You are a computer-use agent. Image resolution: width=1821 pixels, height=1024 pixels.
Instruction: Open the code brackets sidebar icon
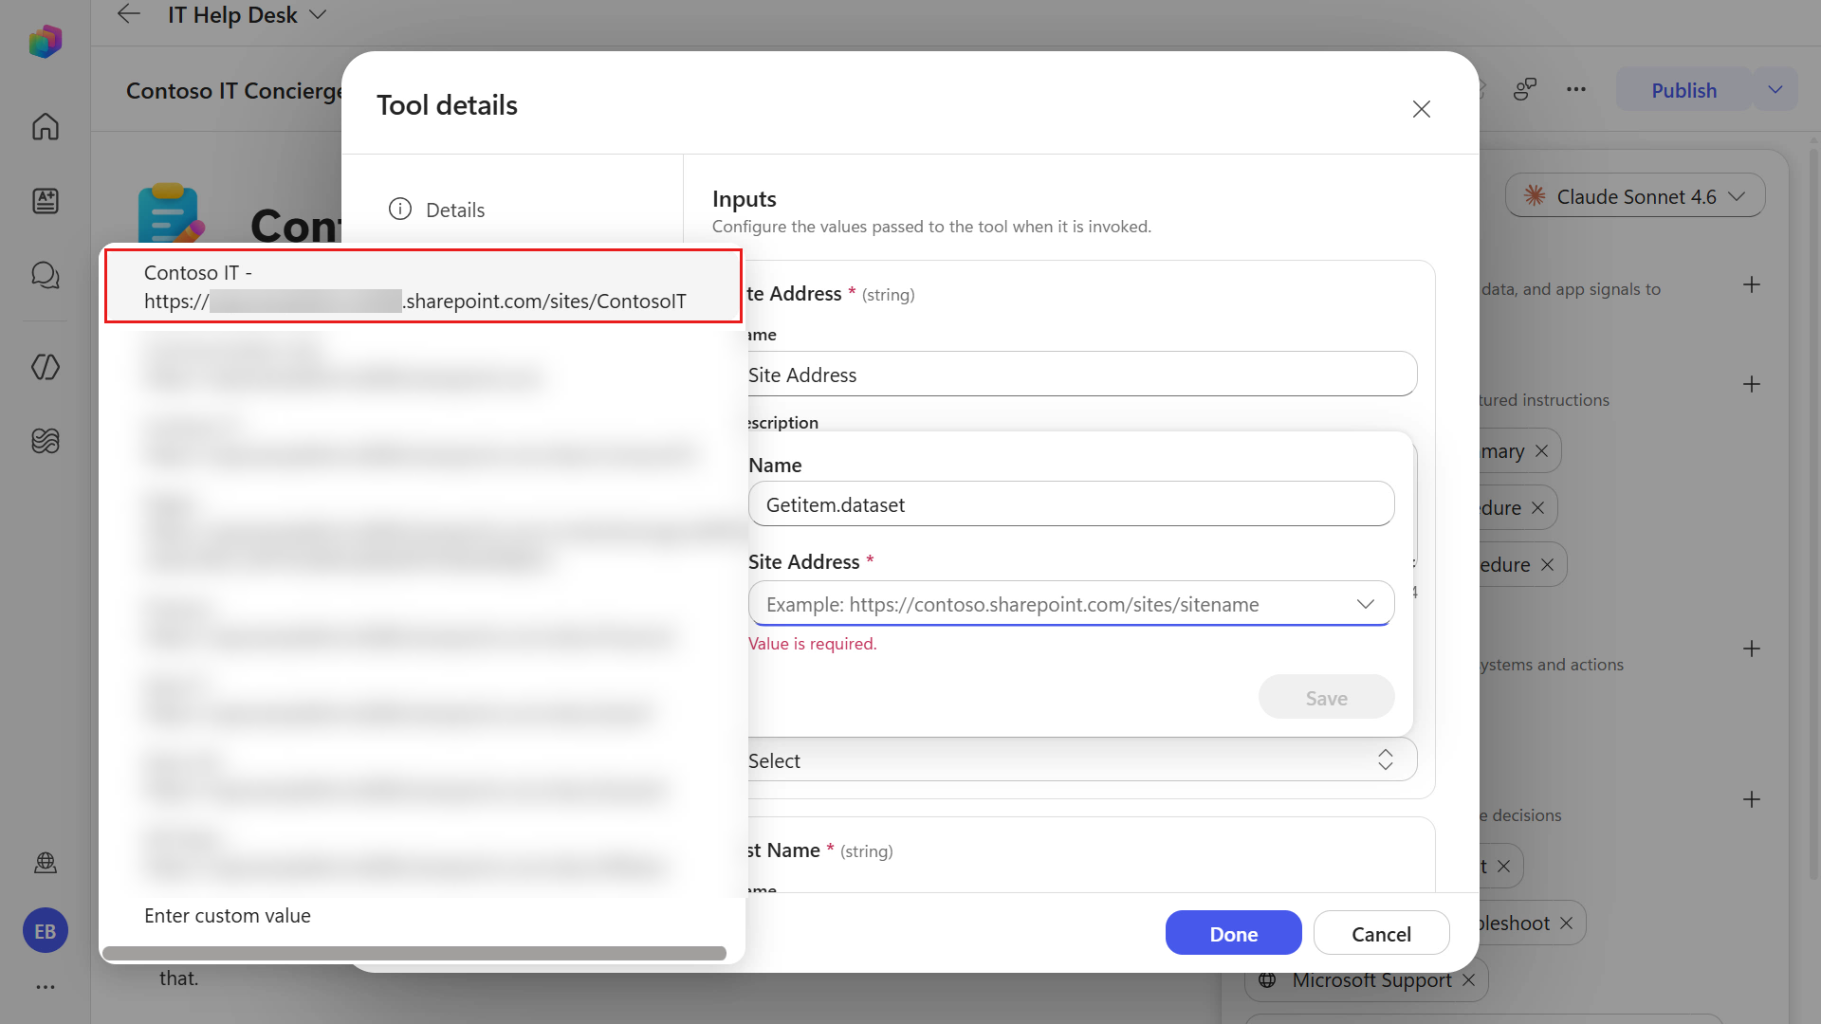coord(45,367)
